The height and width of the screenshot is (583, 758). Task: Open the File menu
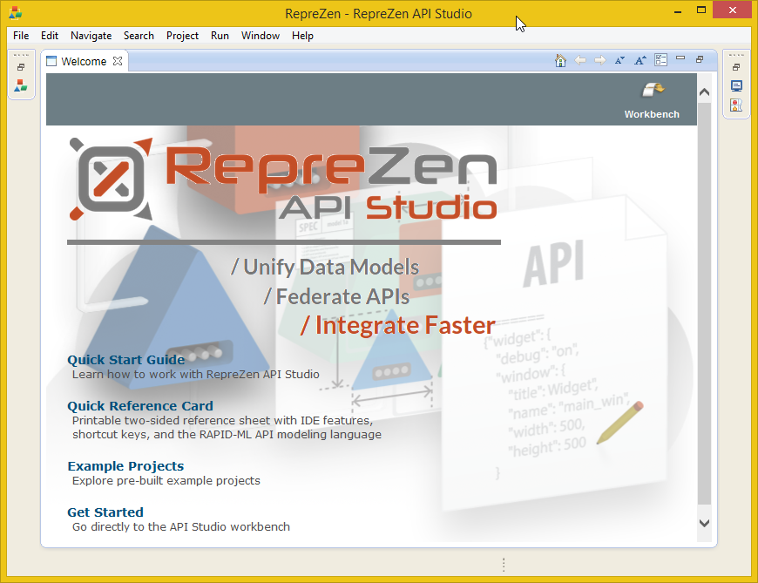coord(21,36)
